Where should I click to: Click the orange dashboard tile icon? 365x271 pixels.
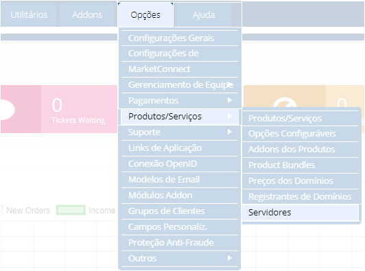(x=285, y=102)
